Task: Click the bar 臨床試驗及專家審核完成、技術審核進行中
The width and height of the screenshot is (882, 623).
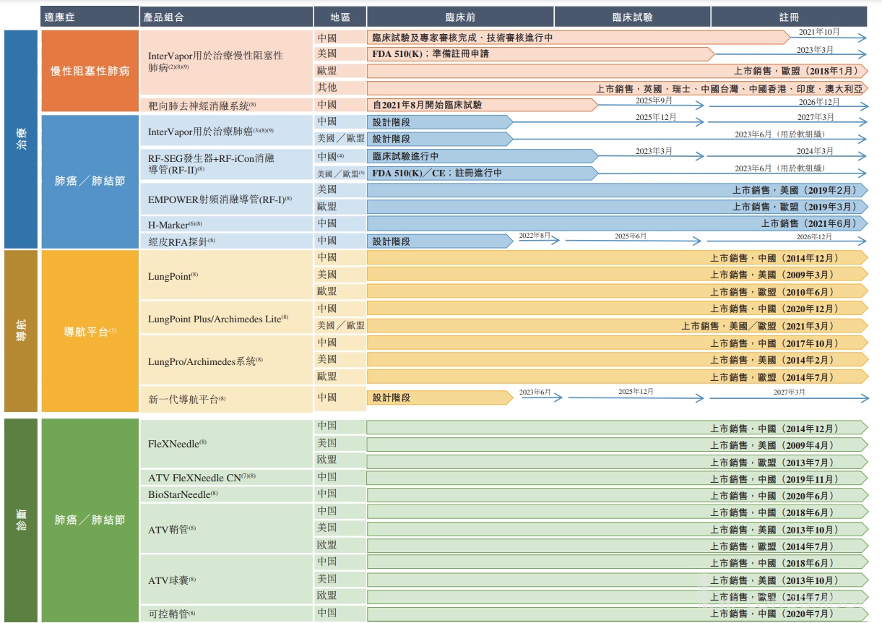Action: [578, 38]
